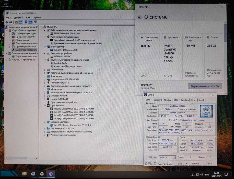
Task: Collapse the Процессоры category
Action: (45, 106)
